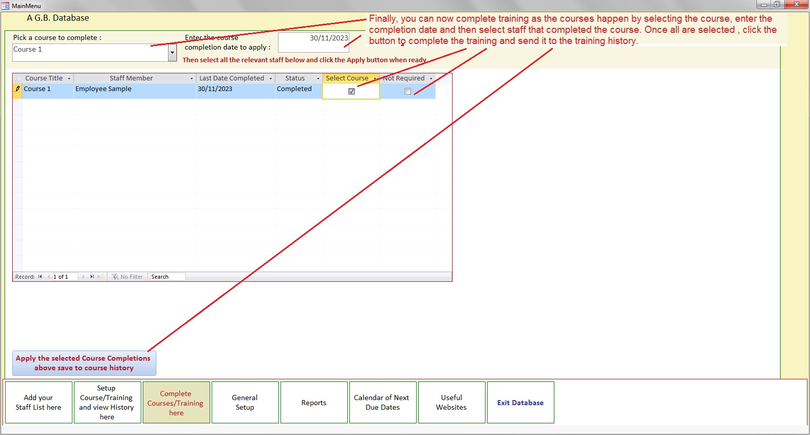
Task: Click the datasheet select-all corner box
Action: [x=17, y=78]
